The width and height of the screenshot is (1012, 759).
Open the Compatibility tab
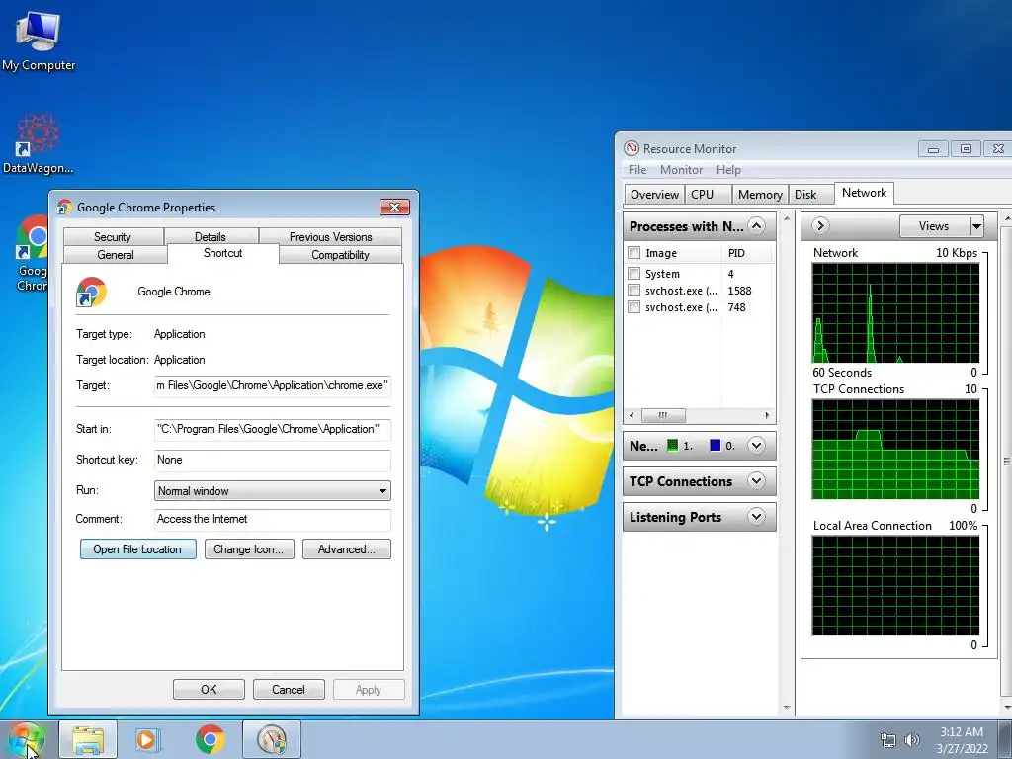tap(340, 254)
